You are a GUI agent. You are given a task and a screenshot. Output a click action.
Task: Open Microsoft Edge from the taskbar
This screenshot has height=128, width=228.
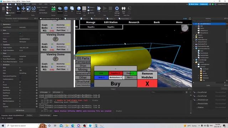tap(73, 126)
